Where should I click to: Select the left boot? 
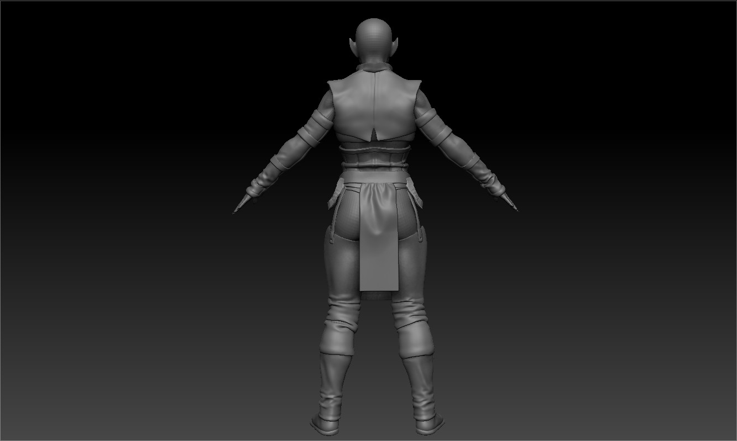pos(332,386)
